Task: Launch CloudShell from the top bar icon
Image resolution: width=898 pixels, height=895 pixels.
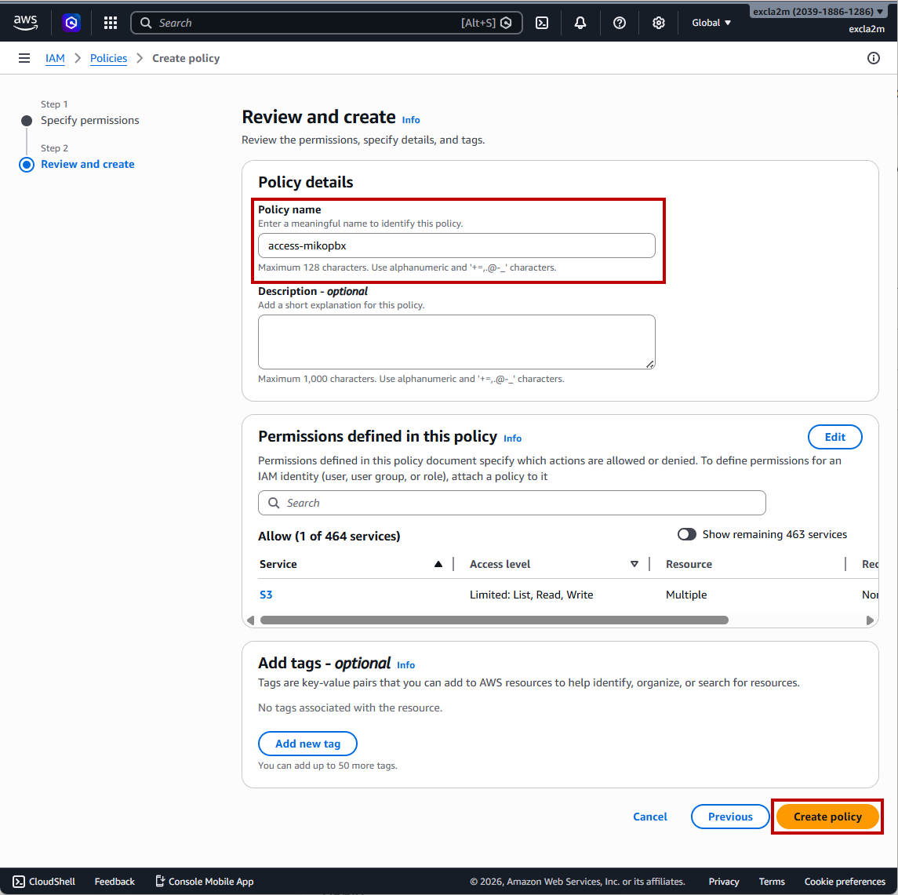Action: [541, 23]
